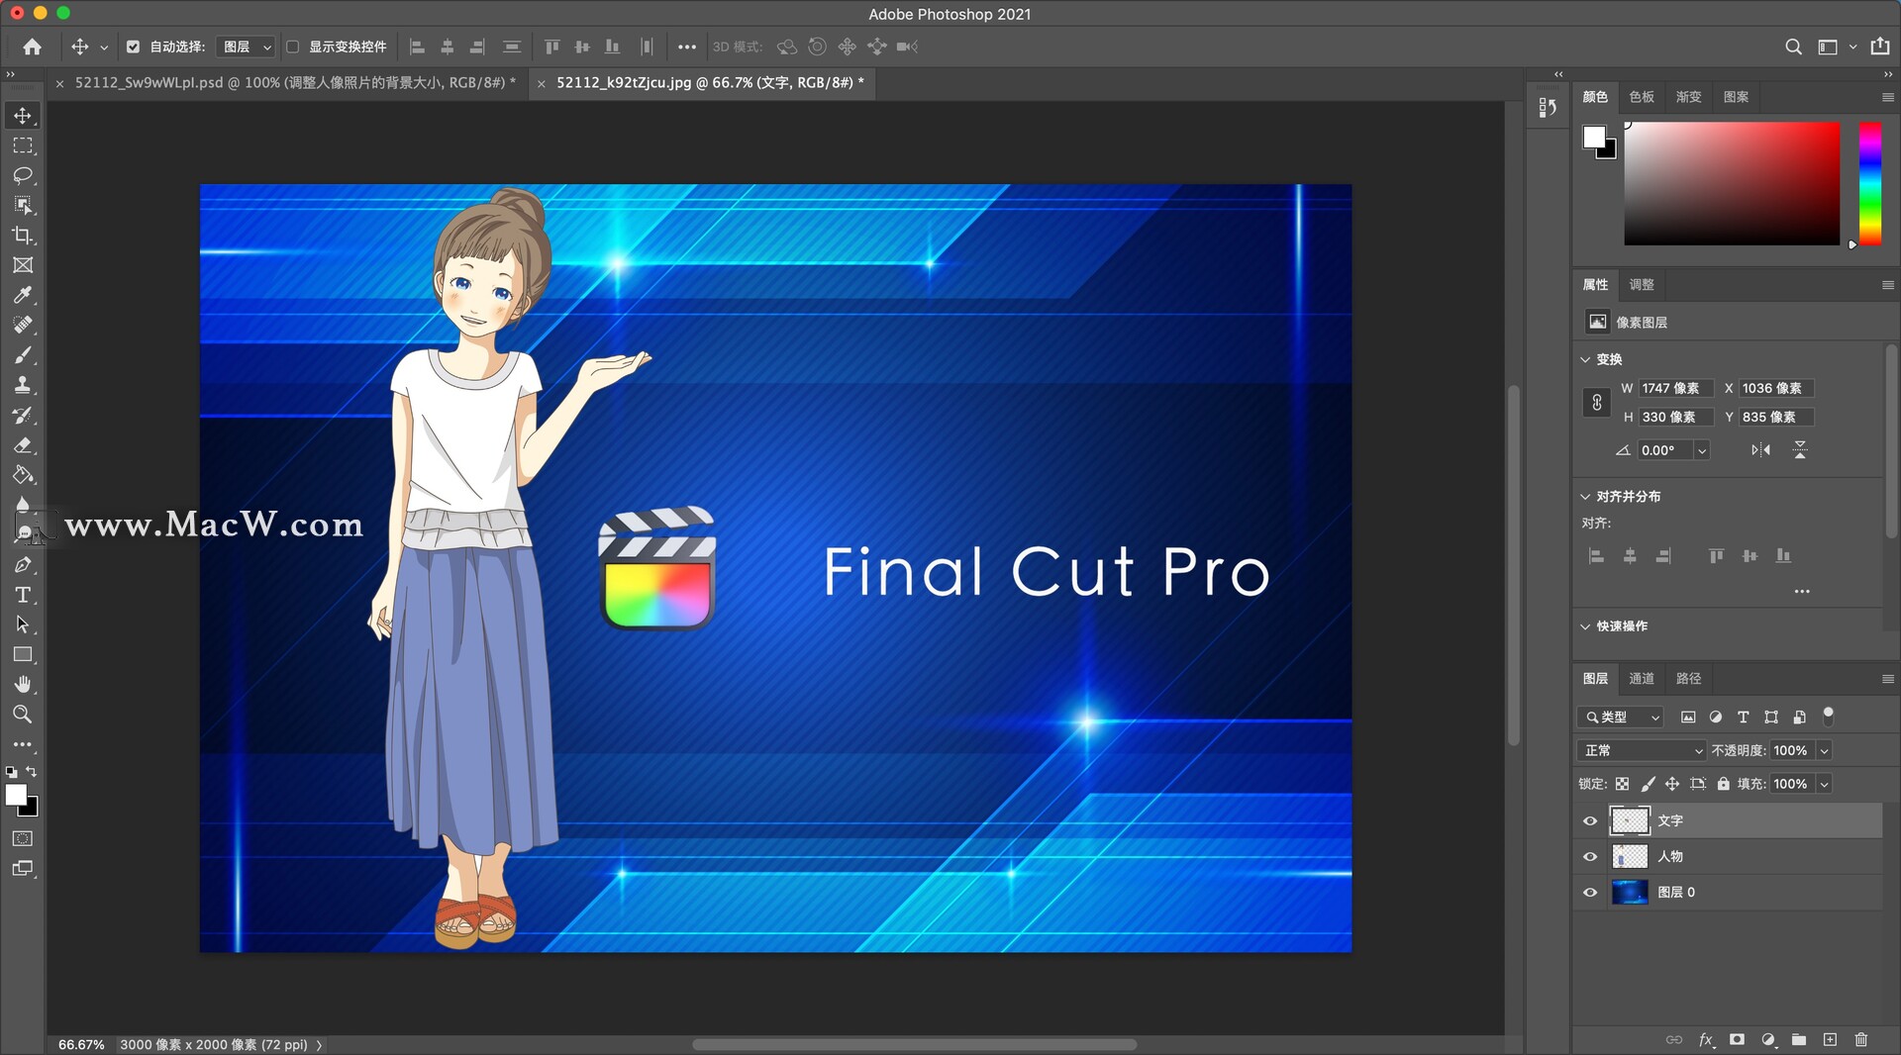Collapse the 对齐并分布 section
This screenshot has width=1901, height=1055.
click(1585, 497)
